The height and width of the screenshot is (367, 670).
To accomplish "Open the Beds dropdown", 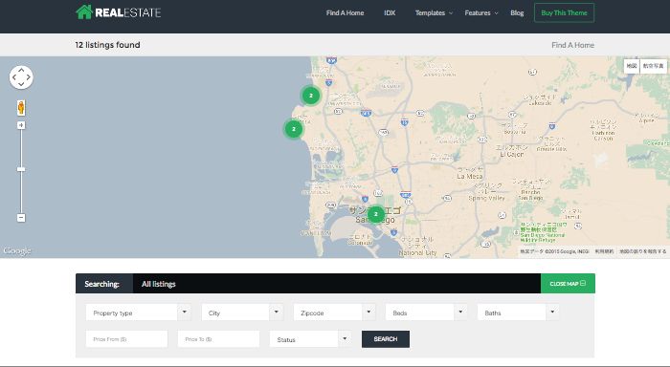I will coord(426,313).
